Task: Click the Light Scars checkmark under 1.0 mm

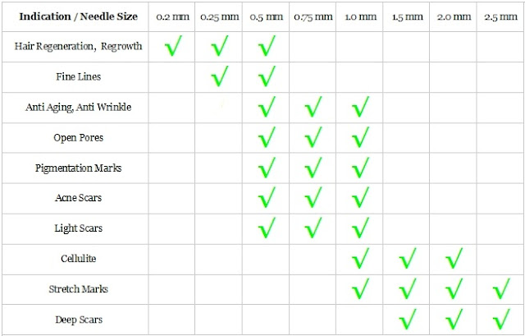Action: click(358, 229)
